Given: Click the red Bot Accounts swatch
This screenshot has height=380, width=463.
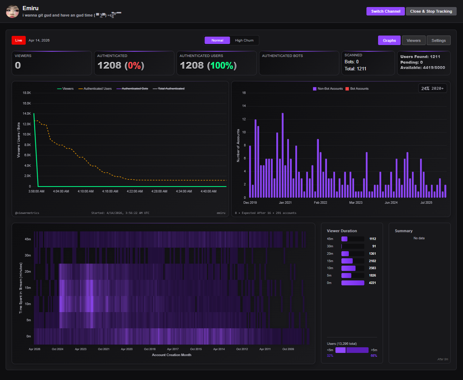Looking at the screenshot, I should pos(347,89).
